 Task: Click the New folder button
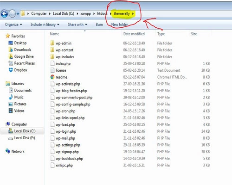(119, 25)
